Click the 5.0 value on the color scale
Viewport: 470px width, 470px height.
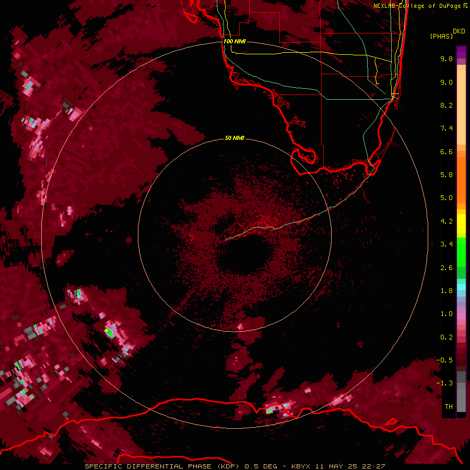point(446,198)
